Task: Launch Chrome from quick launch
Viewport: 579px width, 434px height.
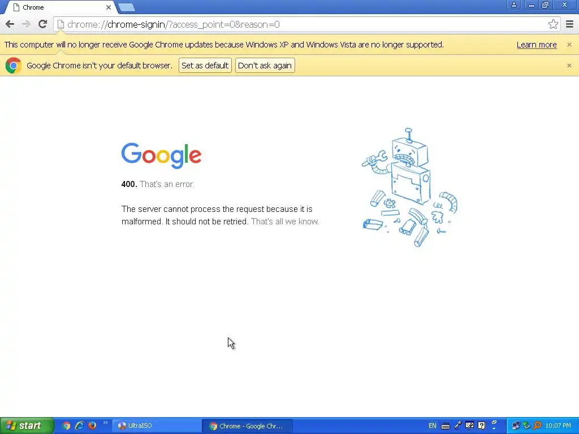Action: tap(66, 426)
